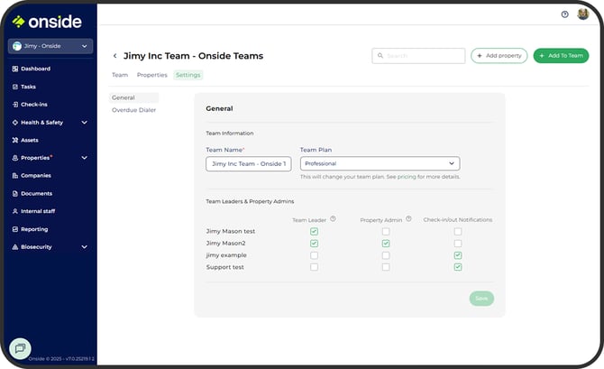This screenshot has height=369, width=604.
Task: Open the pricing link
Action: 407,177
